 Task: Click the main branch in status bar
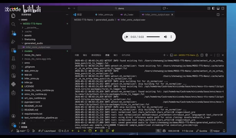(21, 131)
